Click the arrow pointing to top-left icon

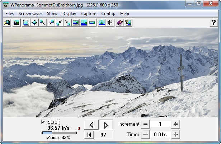[43, 23]
